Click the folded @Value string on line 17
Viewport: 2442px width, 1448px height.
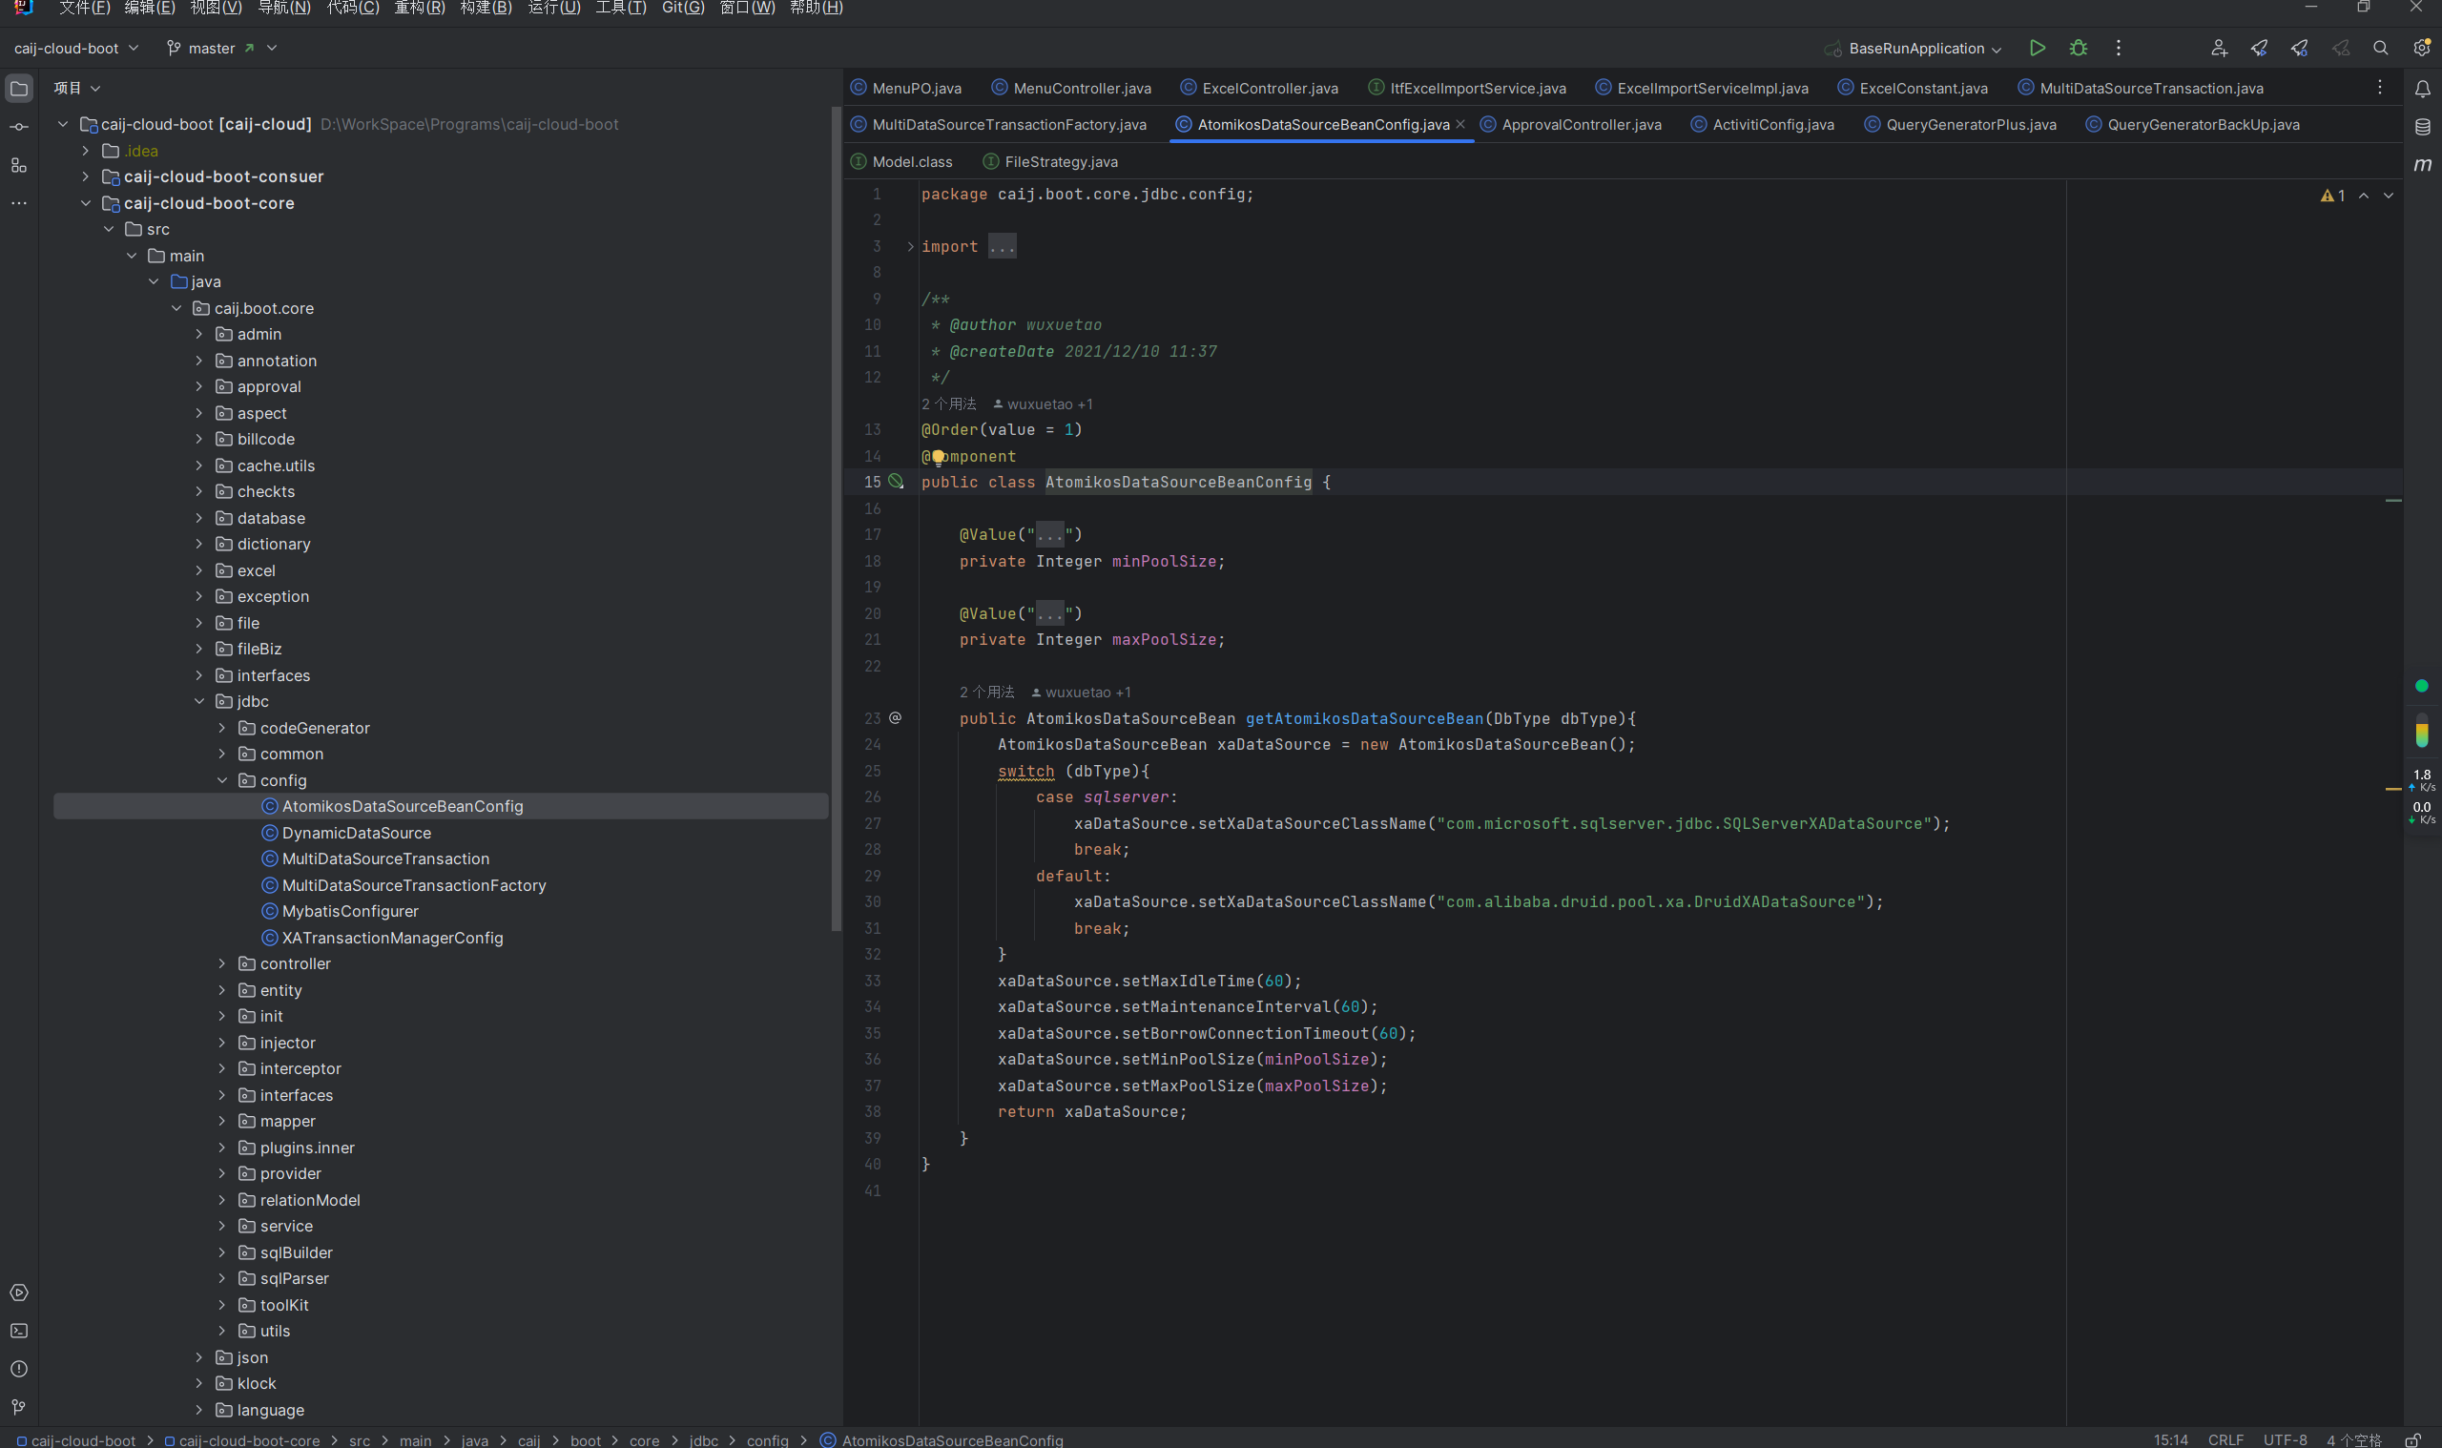1050,535
